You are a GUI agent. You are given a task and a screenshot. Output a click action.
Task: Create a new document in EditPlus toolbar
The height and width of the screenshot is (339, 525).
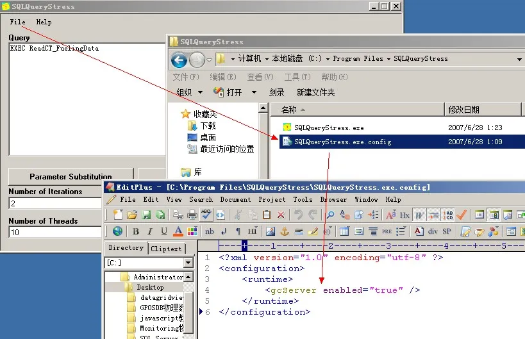(118, 215)
